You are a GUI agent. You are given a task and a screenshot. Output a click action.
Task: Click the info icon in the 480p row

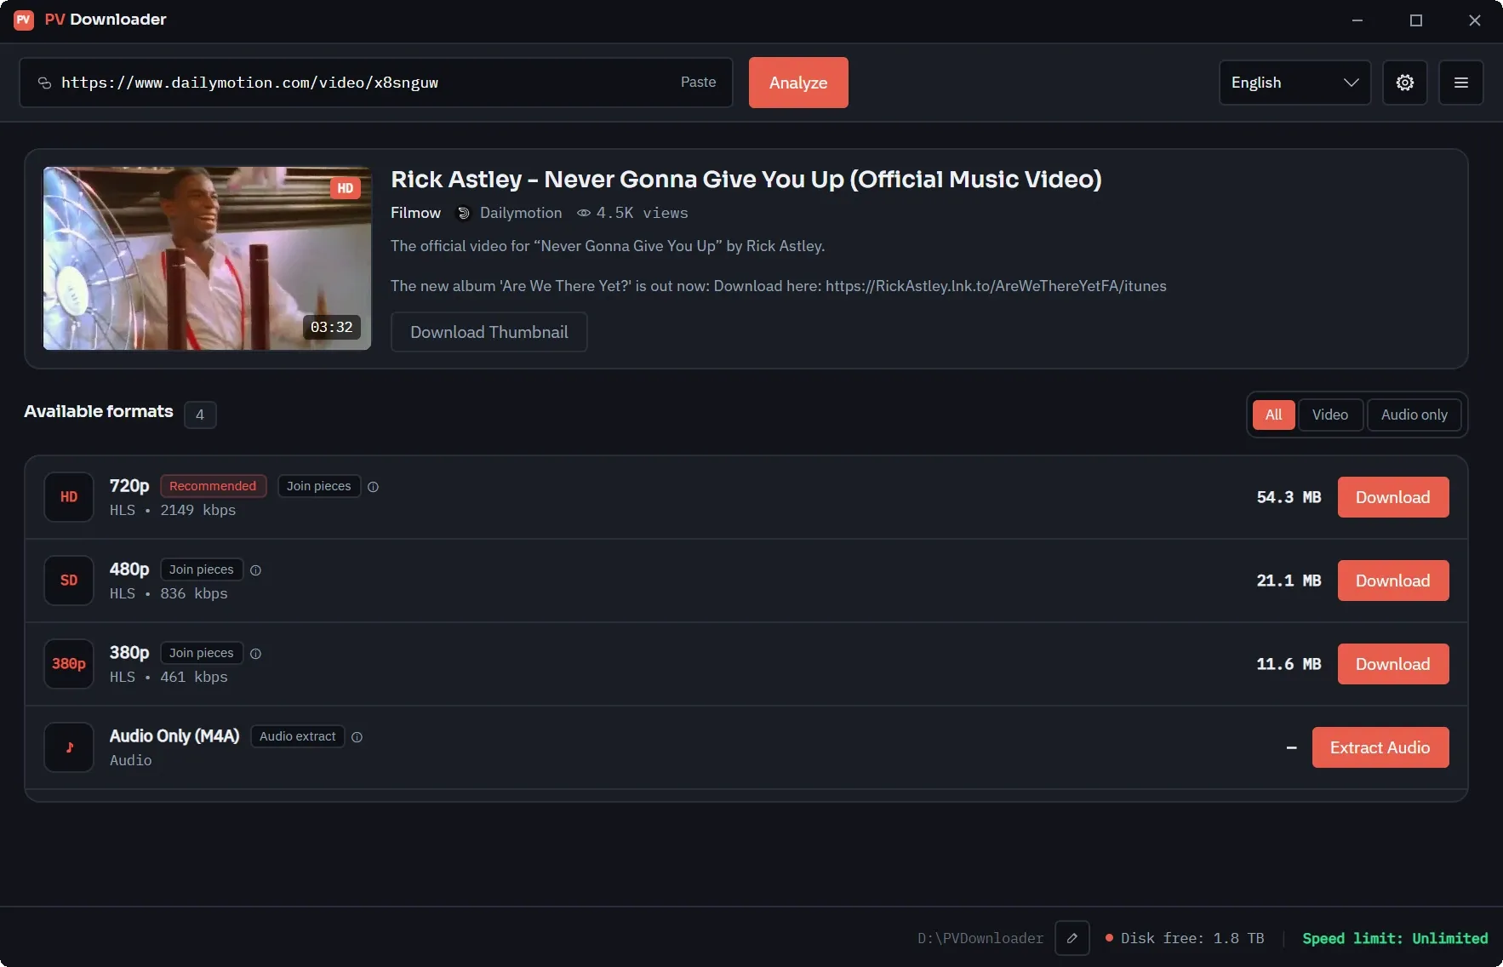(x=255, y=570)
